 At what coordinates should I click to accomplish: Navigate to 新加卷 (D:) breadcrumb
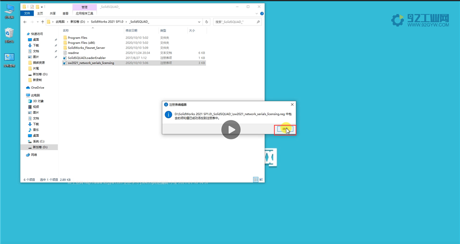point(78,22)
